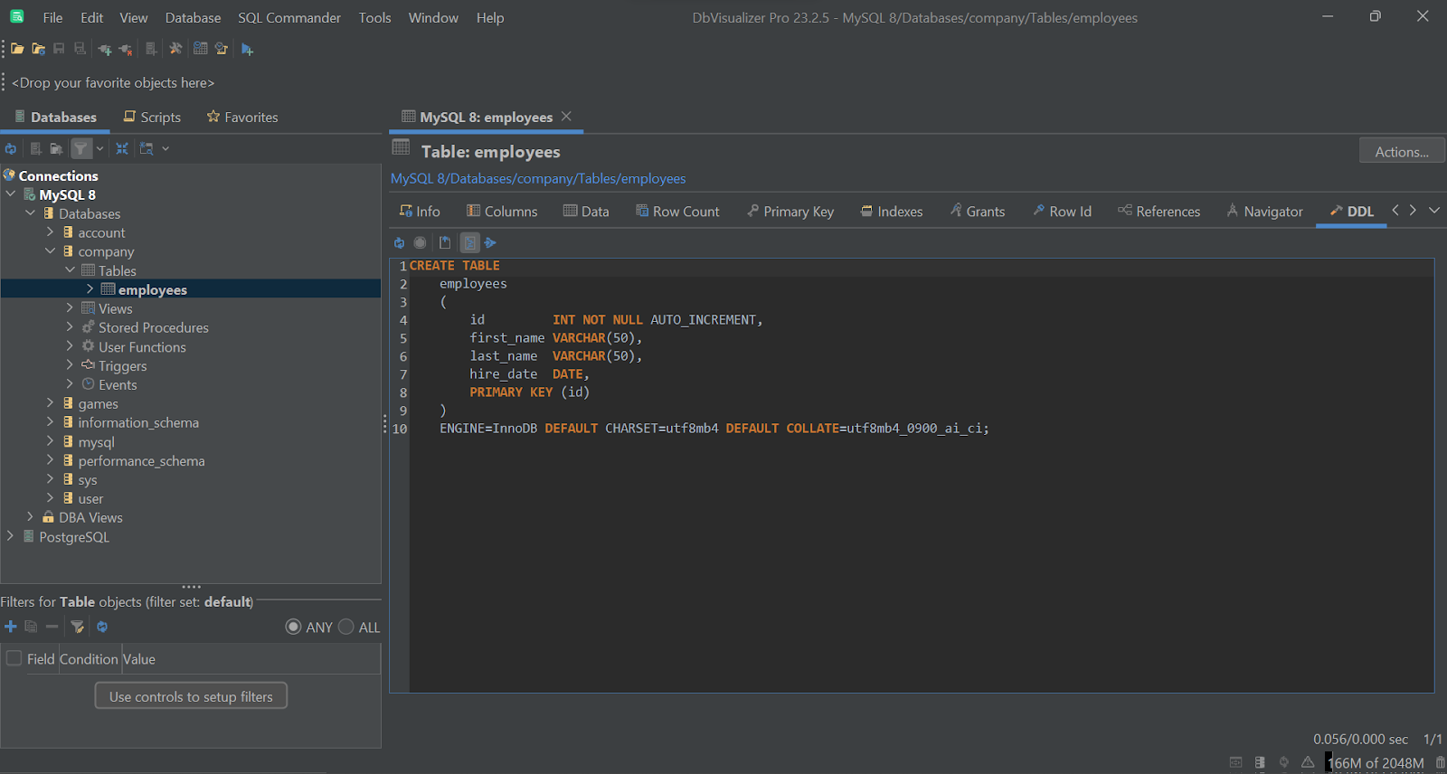Screen dimensions: 1447x774
Task: Close the MySQL 8: employees tab
Action: click(566, 116)
